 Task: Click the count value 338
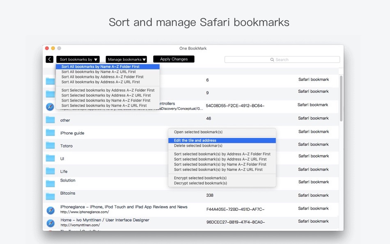(x=210, y=196)
